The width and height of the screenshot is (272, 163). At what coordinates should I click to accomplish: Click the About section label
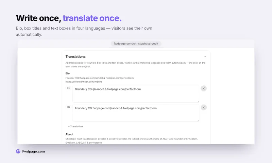pos(69,134)
